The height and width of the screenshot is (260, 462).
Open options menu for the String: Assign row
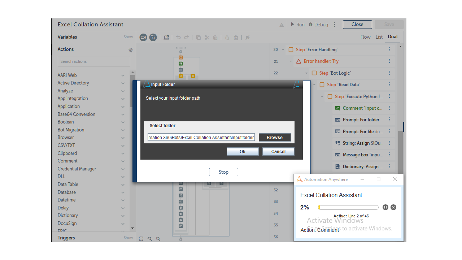click(389, 143)
